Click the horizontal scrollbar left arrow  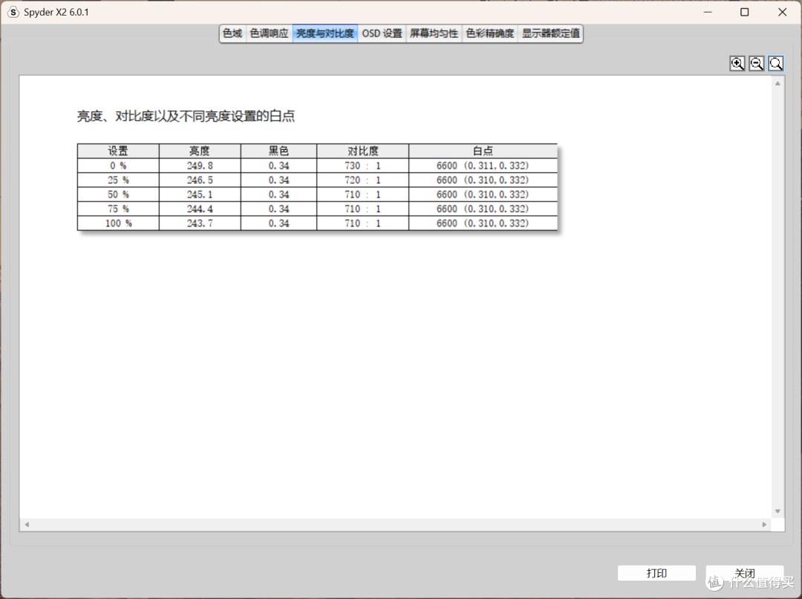[27, 524]
